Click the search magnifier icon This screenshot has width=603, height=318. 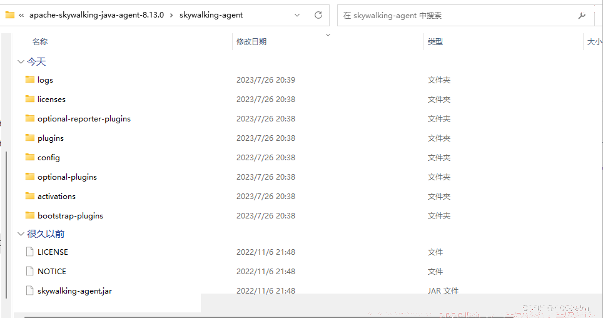click(582, 16)
